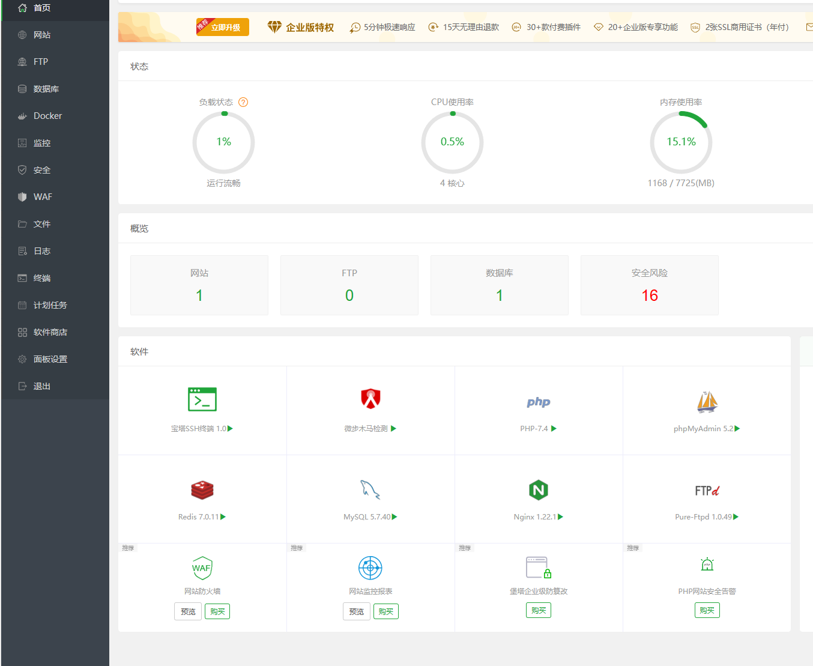Click the 30+款付费插件 banner text
813x666 pixels.
tap(554, 27)
